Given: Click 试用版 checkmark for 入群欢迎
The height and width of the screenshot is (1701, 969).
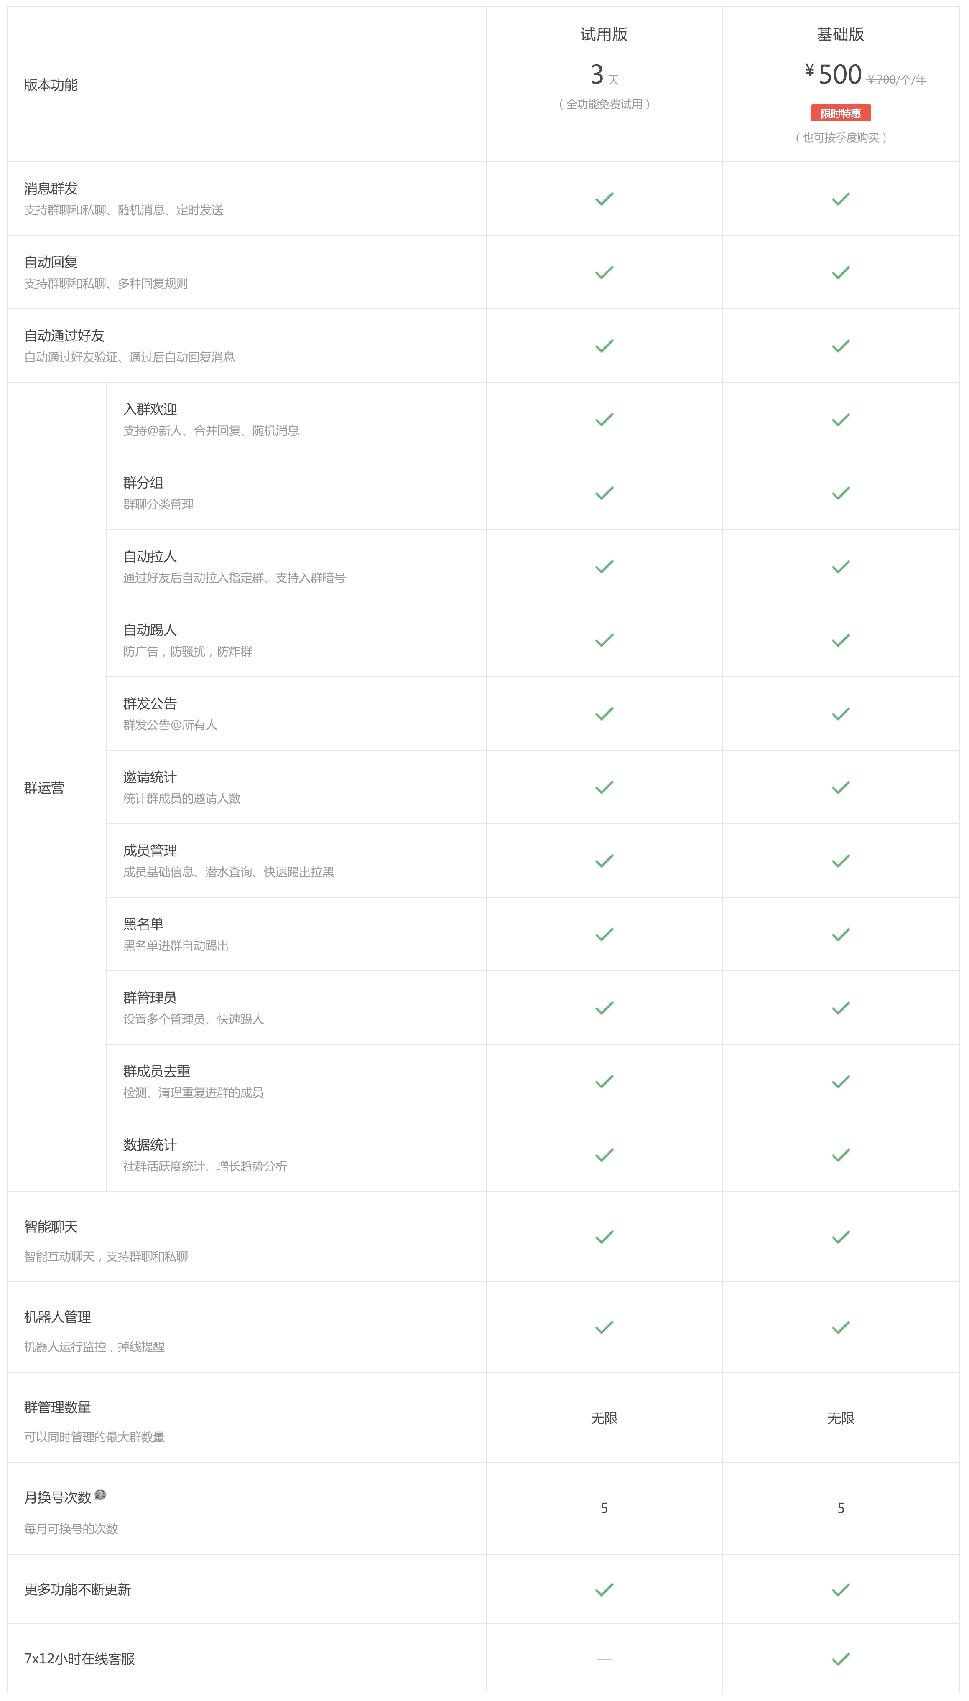Looking at the screenshot, I should [x=604, y=420].
